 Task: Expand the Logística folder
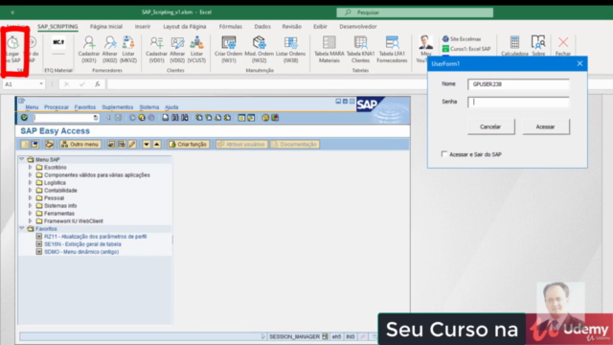[x=30, y=183]
